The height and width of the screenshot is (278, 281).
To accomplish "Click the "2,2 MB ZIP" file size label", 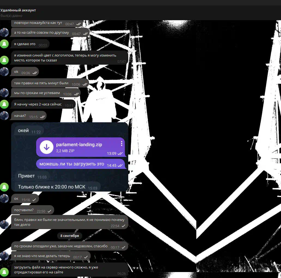I will [x=65, y=151].
